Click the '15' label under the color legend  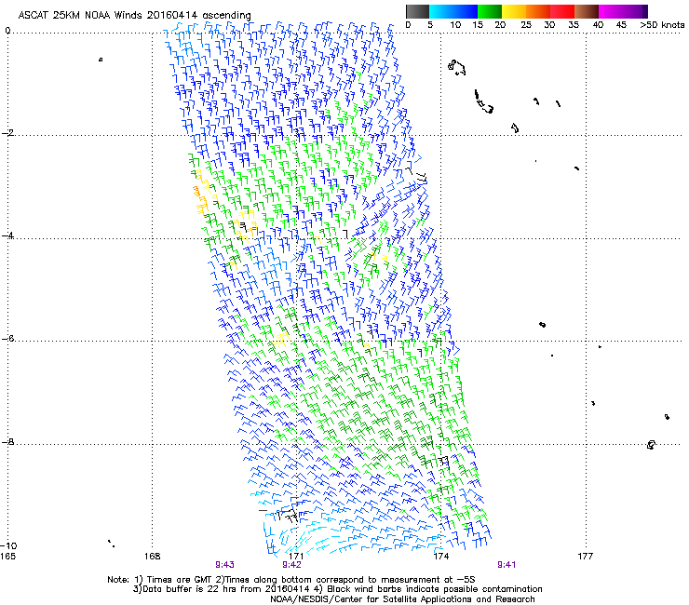click(x=478, y=25)
